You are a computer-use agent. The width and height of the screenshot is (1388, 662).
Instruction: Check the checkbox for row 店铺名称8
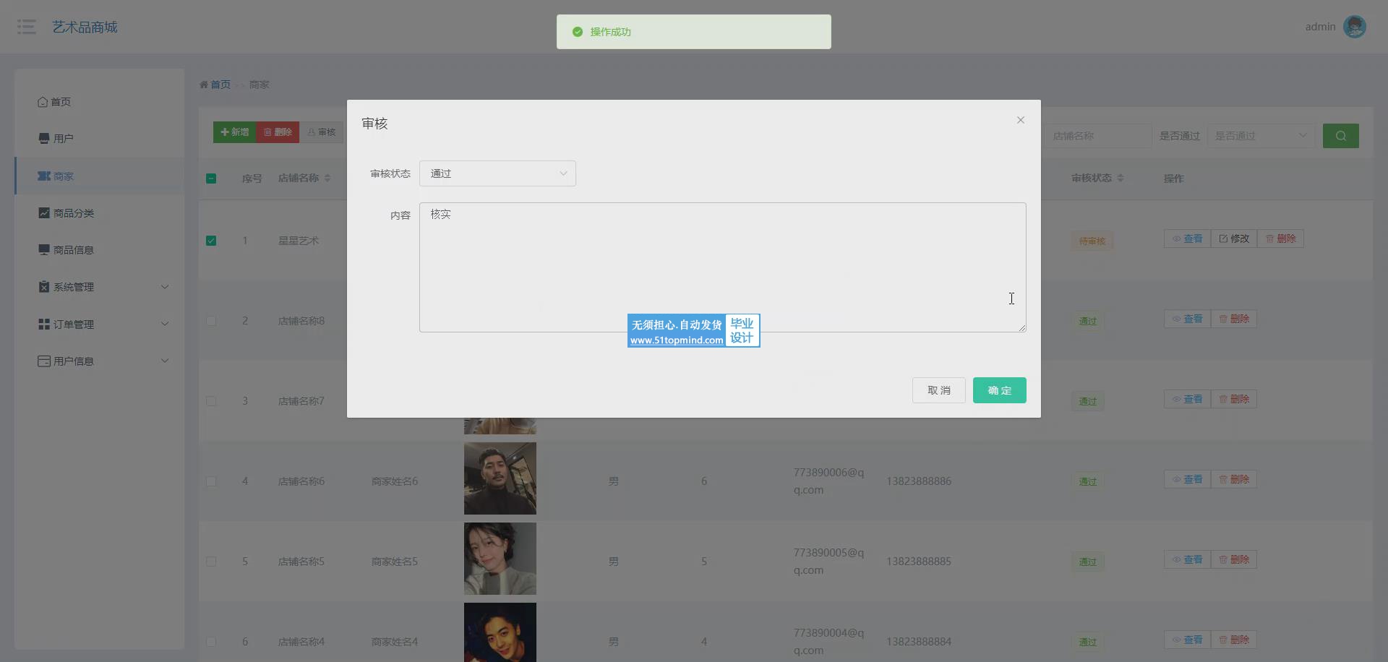tap(211, 321)
